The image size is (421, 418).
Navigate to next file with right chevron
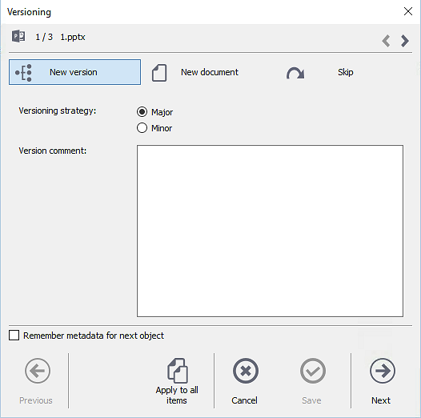(x=405, y=41)
